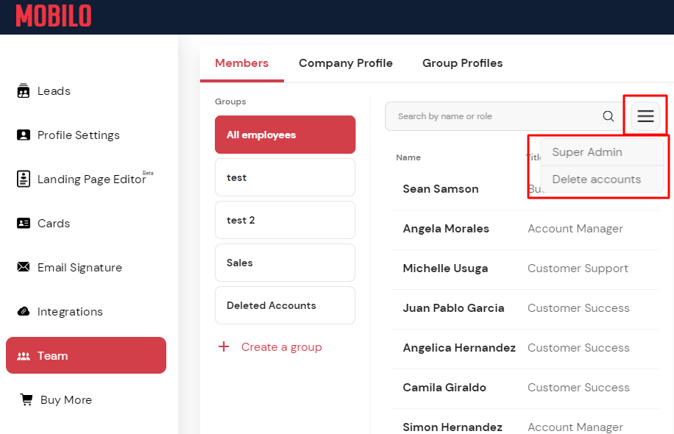Click Account Manager title of Angela Morales

575,229
